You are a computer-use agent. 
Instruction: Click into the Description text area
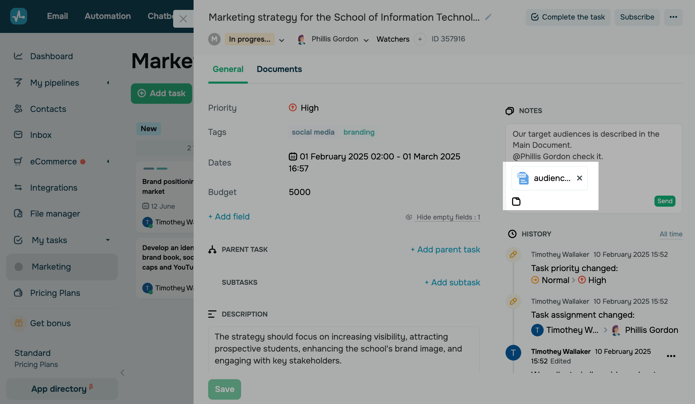343,349
